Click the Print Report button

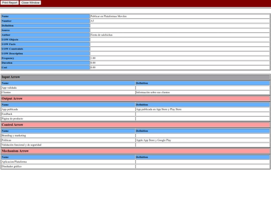pos(10,3)
